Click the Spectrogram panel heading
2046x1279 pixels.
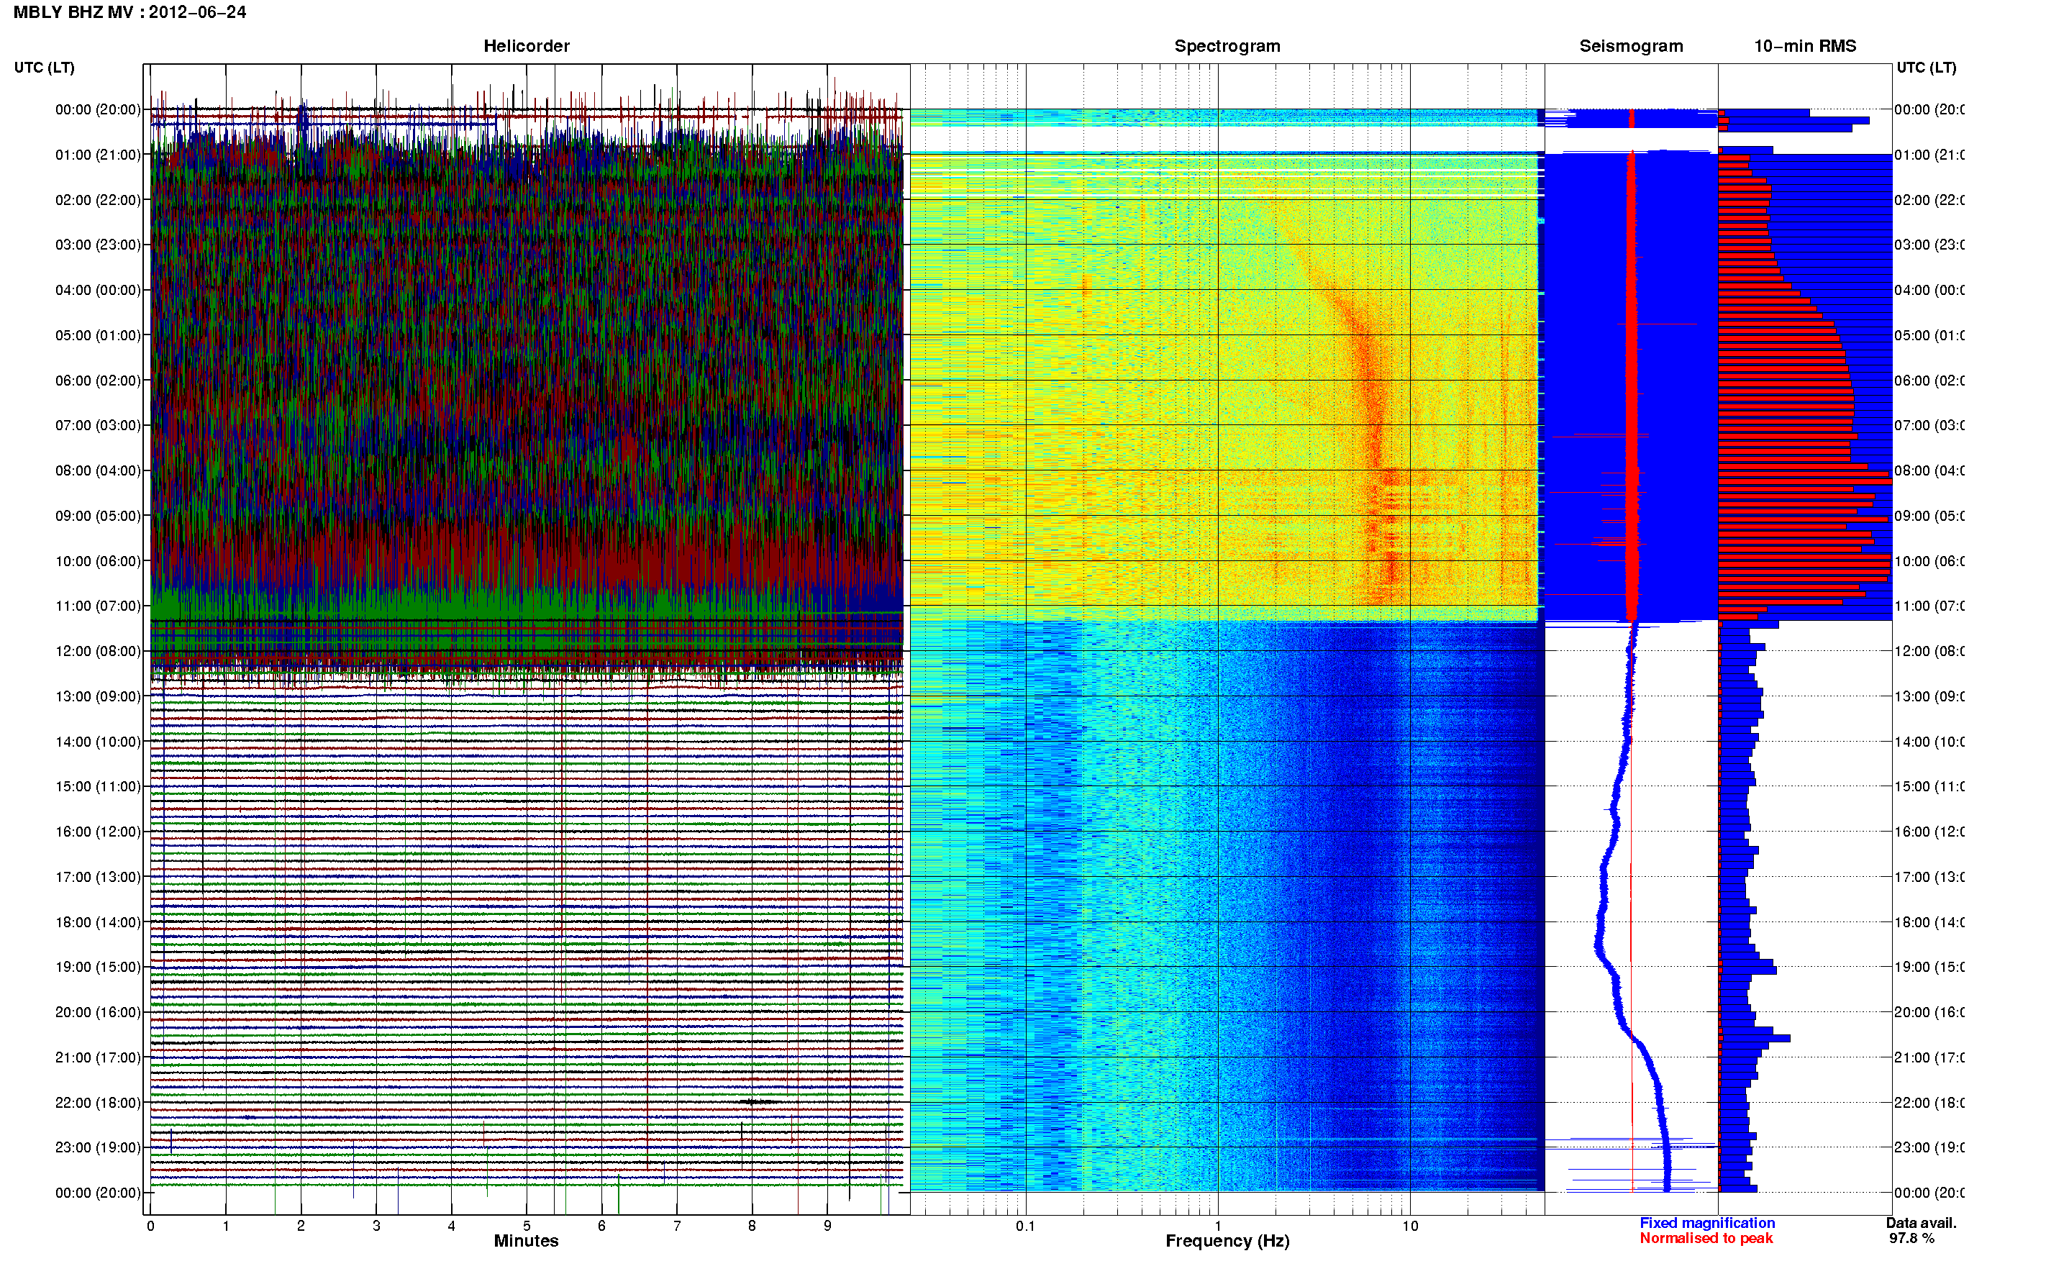(1227, 47)
